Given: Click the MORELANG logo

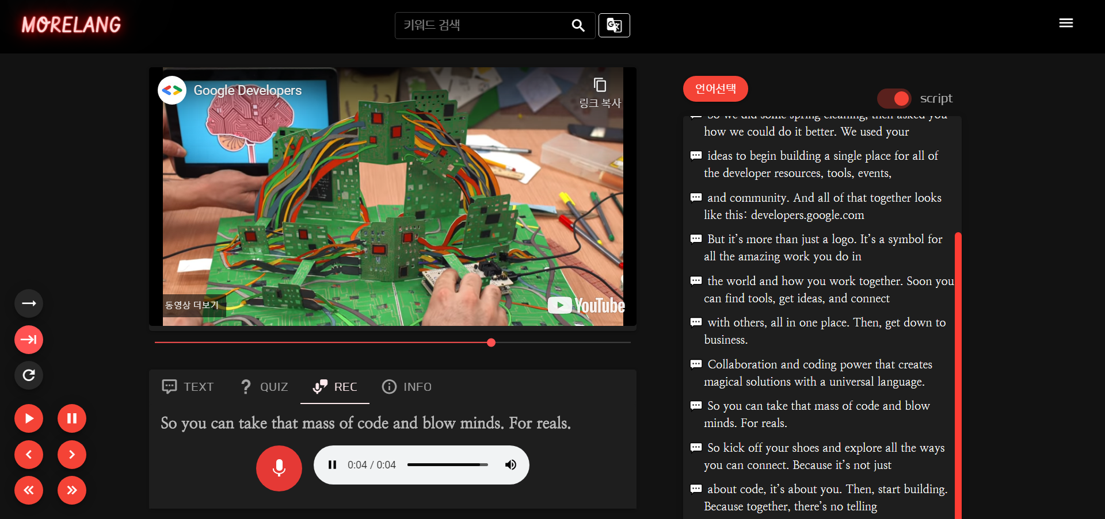Looking at the screenshot, I should 71,25.
